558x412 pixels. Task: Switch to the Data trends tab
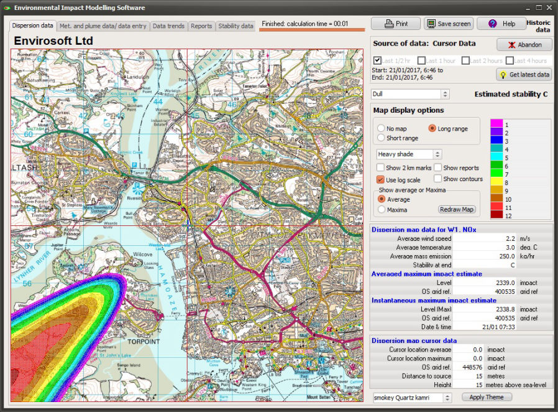168,26
